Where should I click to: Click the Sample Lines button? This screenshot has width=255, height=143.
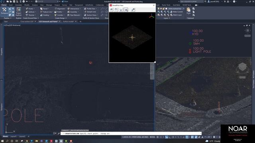pyautogui.click(x=90, y=12)
